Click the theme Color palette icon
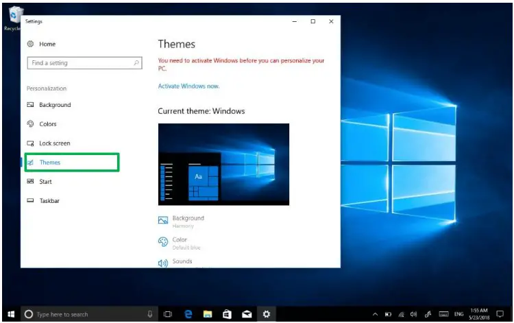The image size is (514, 323). [x=163, y=242]
